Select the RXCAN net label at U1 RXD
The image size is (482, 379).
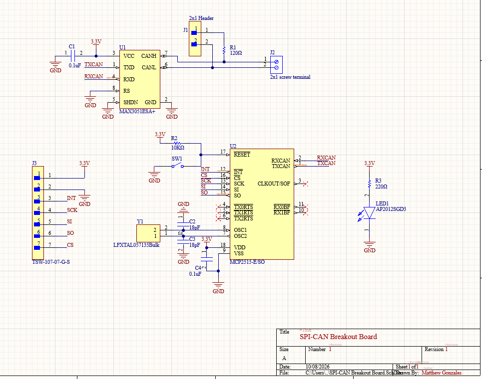pos(94,76)
